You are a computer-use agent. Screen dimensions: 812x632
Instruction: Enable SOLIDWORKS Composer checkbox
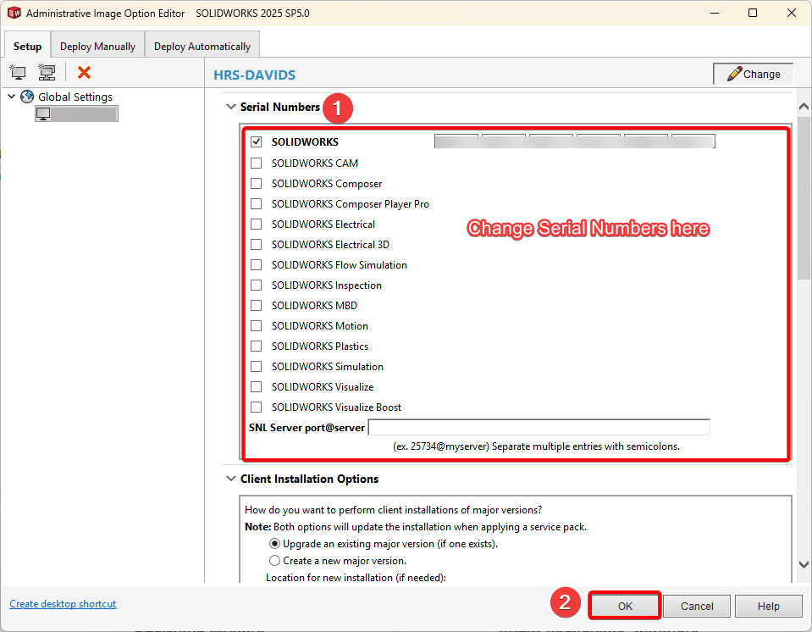tap(256, 183)
